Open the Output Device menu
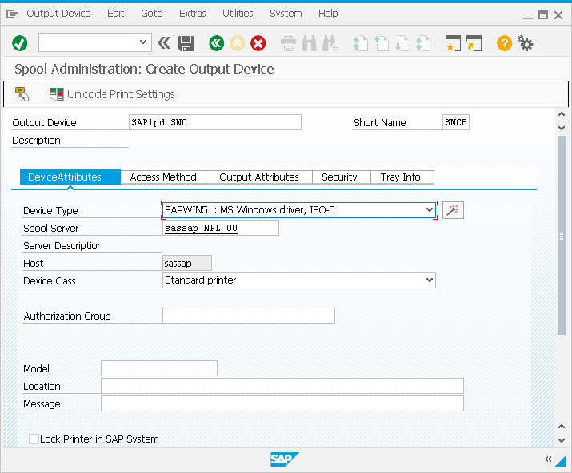572x473 pixels. 58,14
